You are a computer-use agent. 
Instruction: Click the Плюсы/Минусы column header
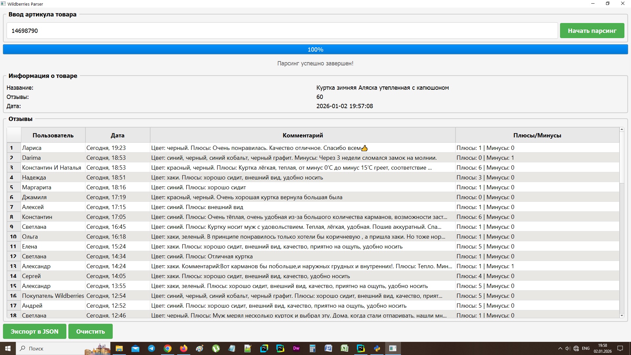click(537, 135)
